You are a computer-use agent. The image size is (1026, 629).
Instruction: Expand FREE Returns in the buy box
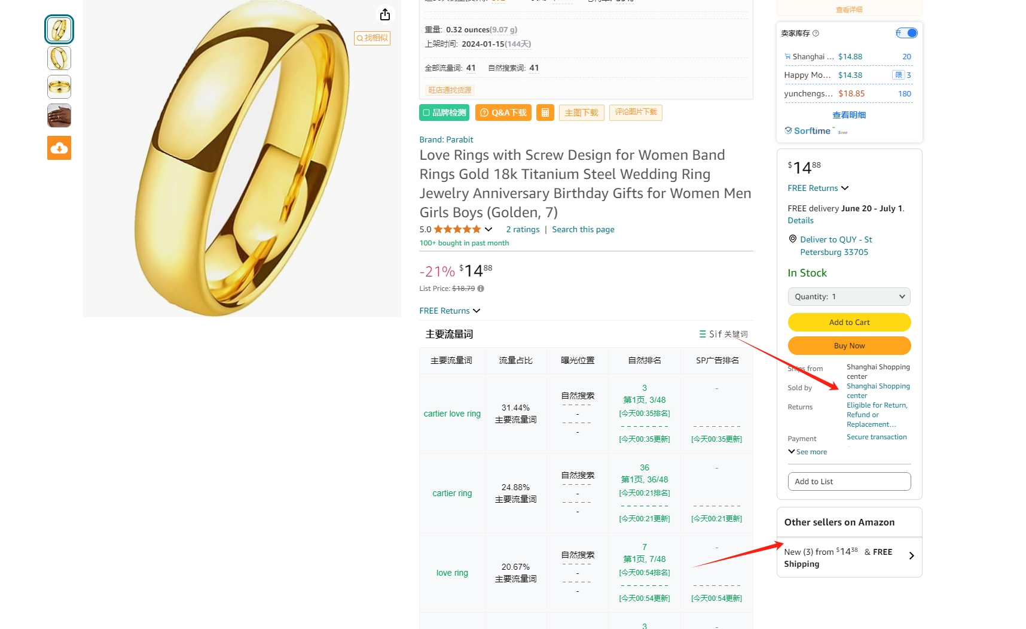pos(818,188)
